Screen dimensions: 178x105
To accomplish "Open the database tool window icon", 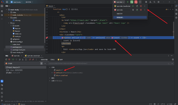I will pos(176,14).
